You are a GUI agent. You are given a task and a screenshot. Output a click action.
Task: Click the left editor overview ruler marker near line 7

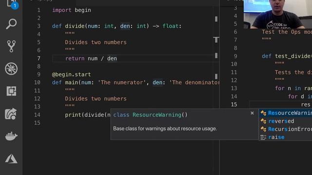point(216,56)
